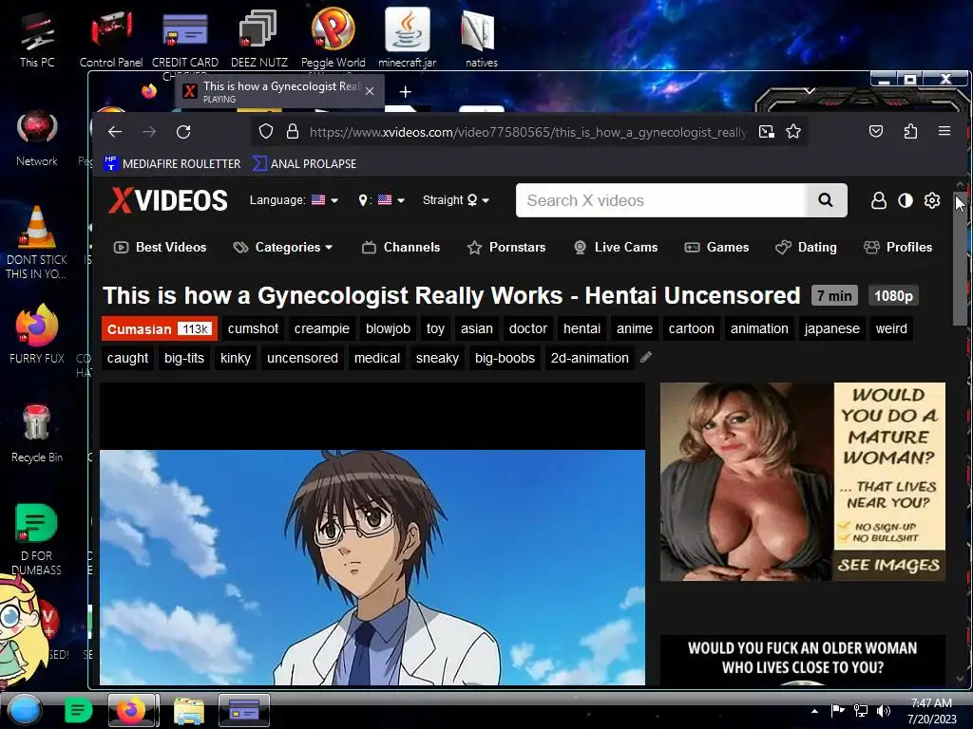This screenshot has height=729, width=973.
Task: Open the tracking protection shield icon
Action: click(266, 131)
